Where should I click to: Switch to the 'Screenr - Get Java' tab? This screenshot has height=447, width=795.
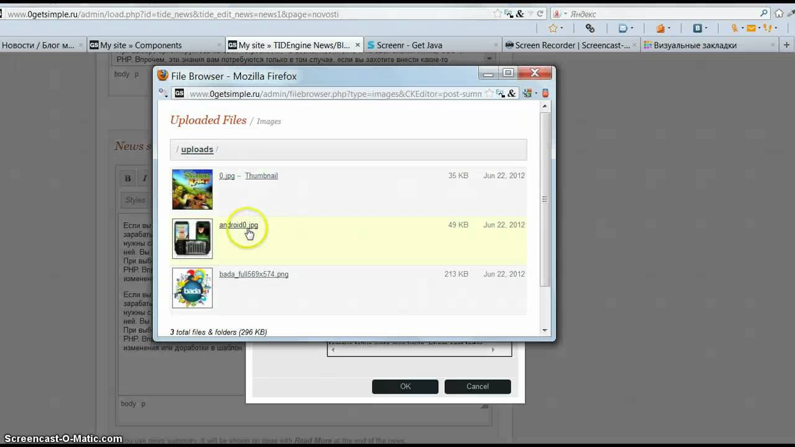433,45
